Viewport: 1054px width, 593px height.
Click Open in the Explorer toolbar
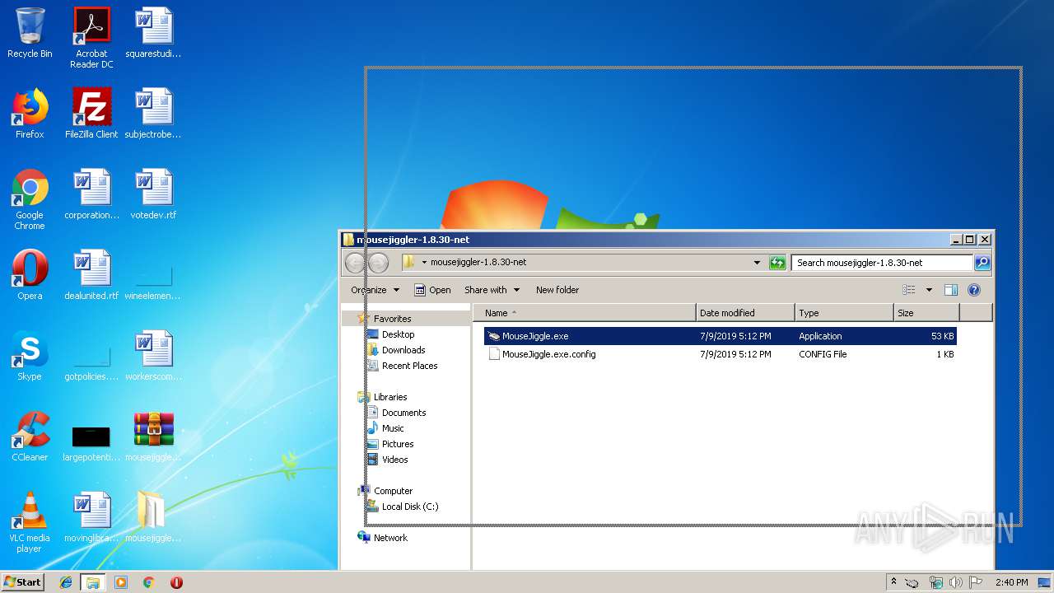click(x=432, y=290)
